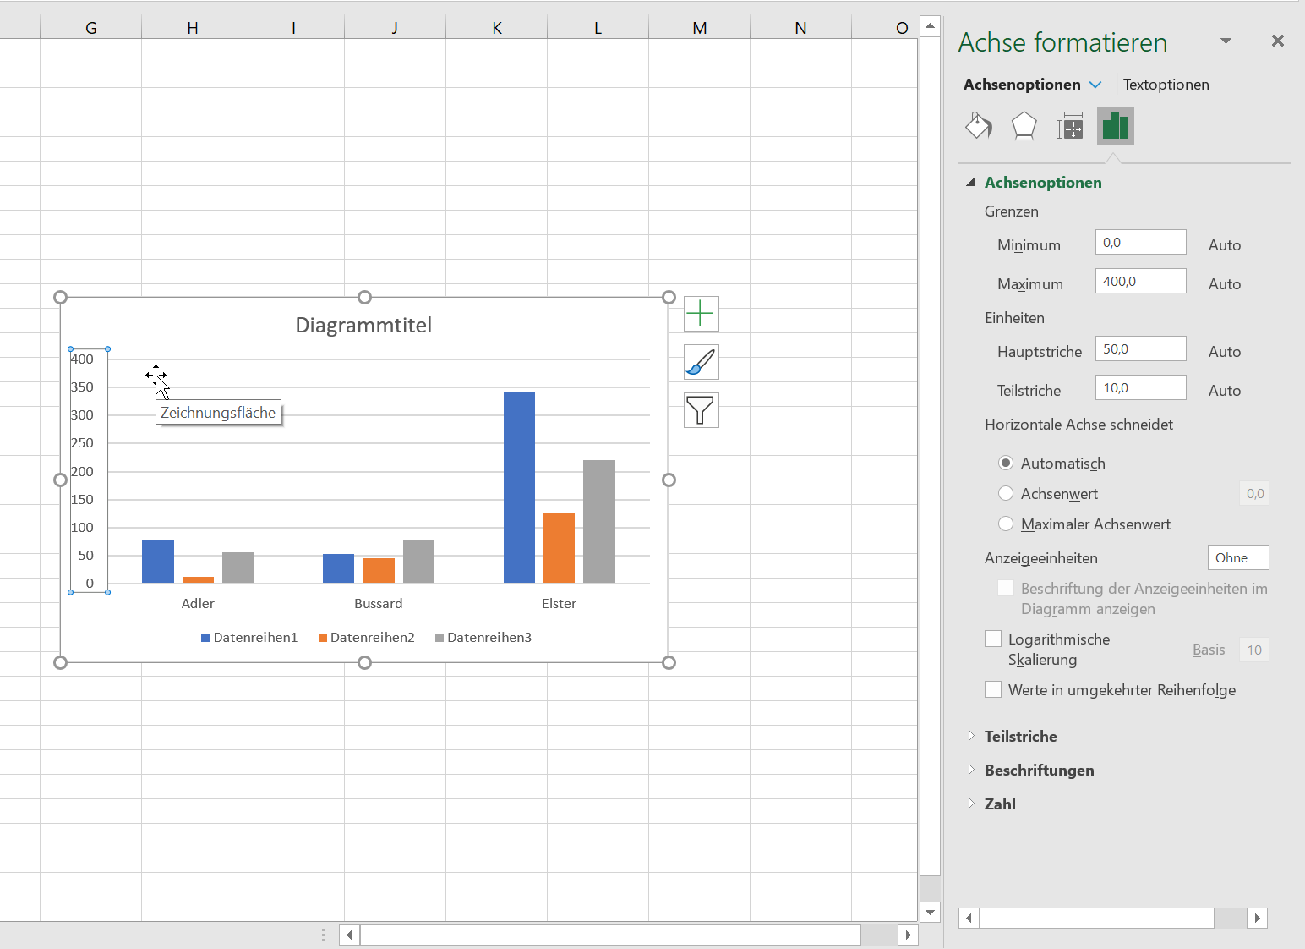
Task: Click the Minimum value field
Action: click(1140, 242)
